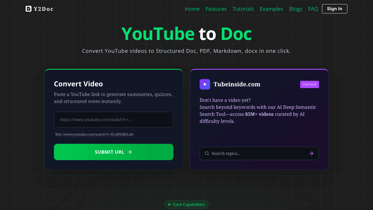Viewport: 373px width, 210px height.
Task: Click the PARTNER badge
Action: coord(309,84)
